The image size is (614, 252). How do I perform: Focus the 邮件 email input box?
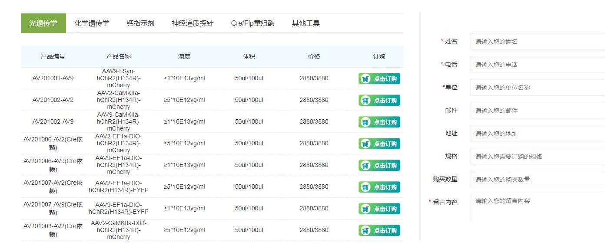coord(537,111)
